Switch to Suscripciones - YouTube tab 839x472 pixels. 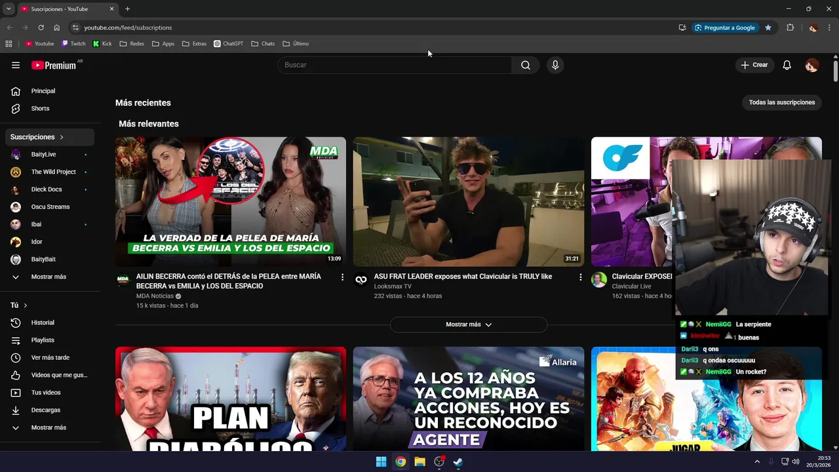click(x=67, y=9)
